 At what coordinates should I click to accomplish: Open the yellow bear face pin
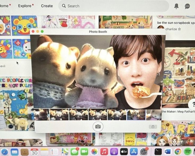click(24, 25)
